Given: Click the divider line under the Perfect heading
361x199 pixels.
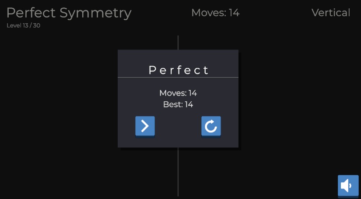Looking at the screenshot, I should click(178, 78).
